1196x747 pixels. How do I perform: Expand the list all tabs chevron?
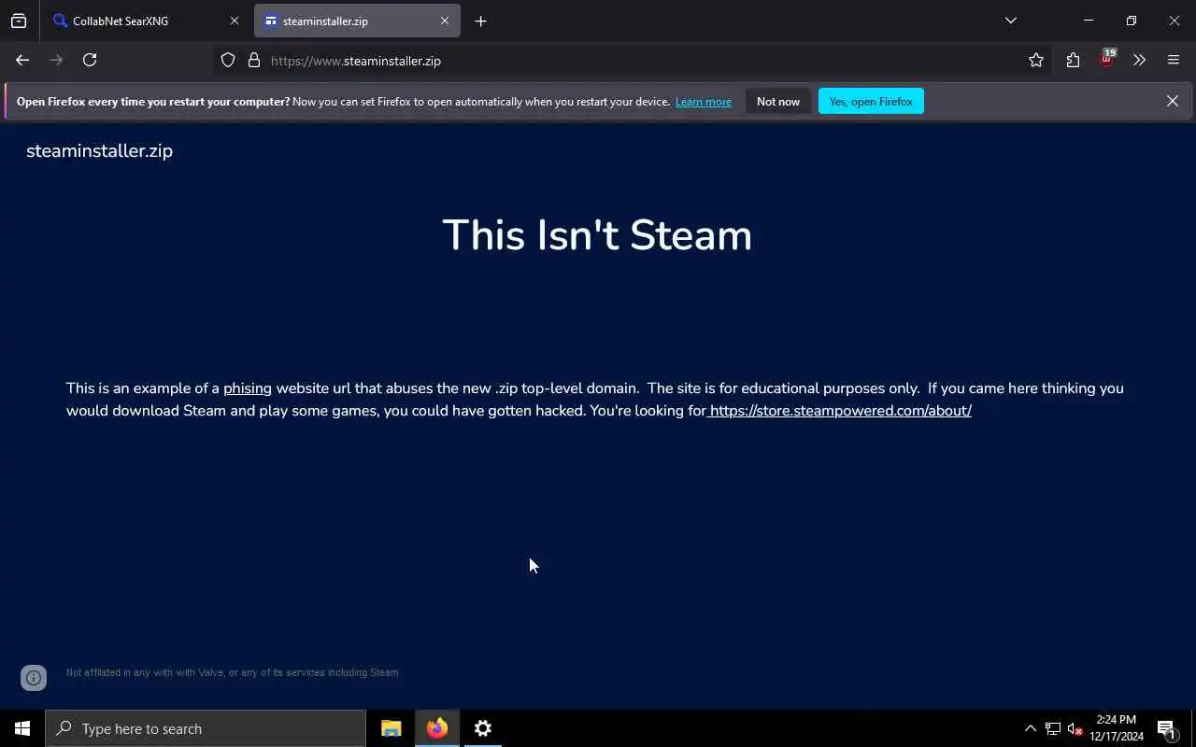pyautogui.click(x=1011, y=21)
